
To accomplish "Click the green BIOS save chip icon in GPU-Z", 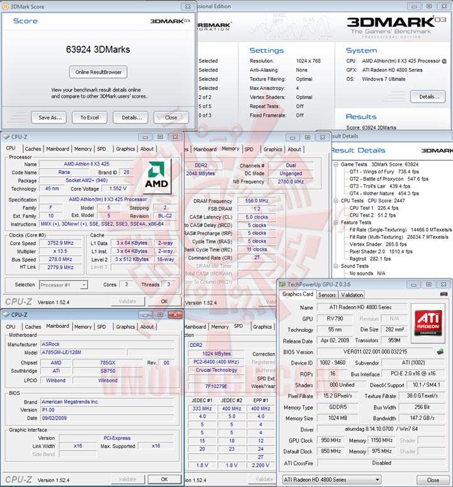I will pyautogui.click(x=440, y=352).
